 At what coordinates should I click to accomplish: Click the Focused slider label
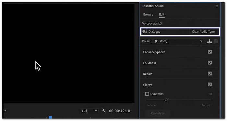(207, 105)
